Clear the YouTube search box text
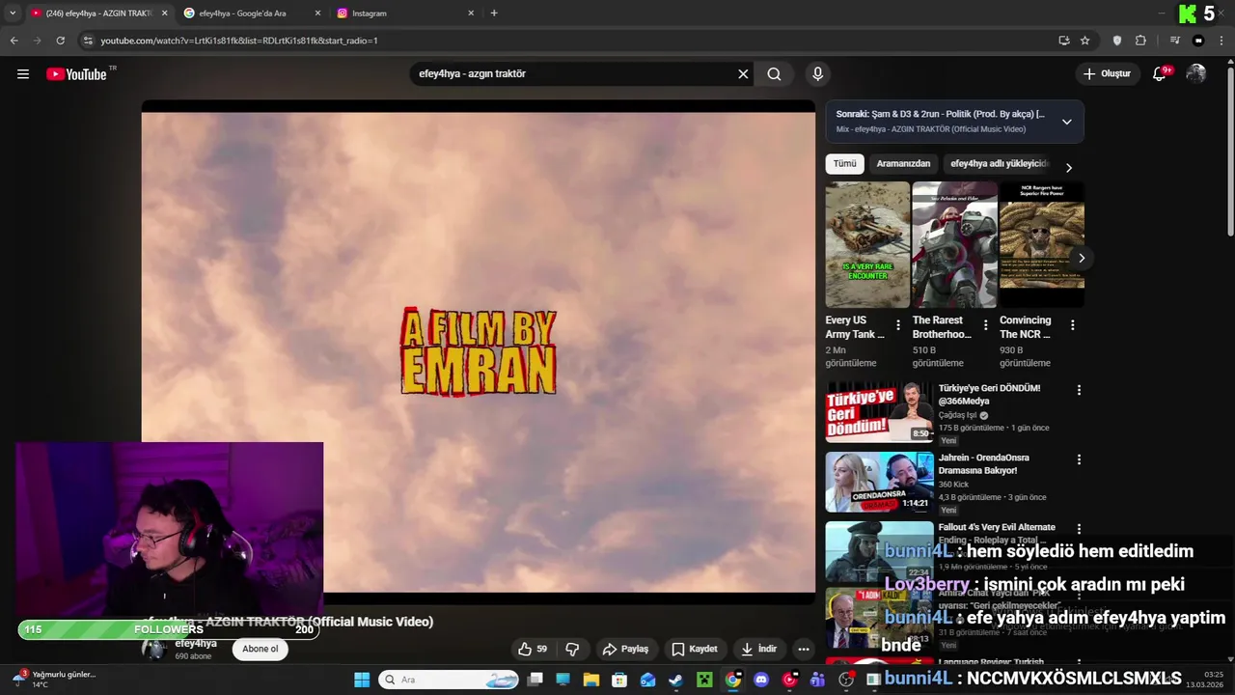The width and height of the screenshot is (1235, 695). [743, 74]
